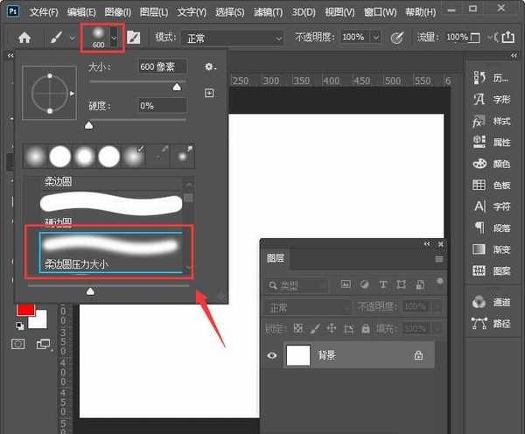
Task: Expand the brush preset picker arrow
Action: pyautogui.click(x=114, y=38)
